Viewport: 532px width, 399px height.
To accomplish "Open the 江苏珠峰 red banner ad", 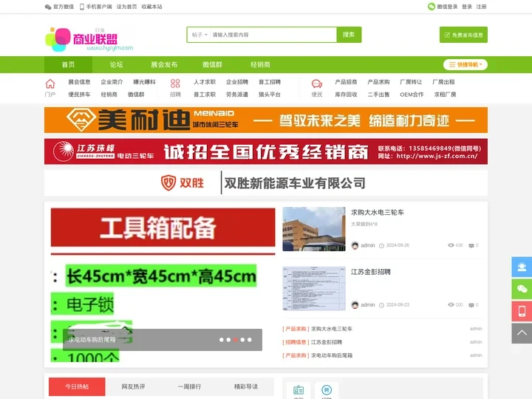I will [x=266, y=151].
